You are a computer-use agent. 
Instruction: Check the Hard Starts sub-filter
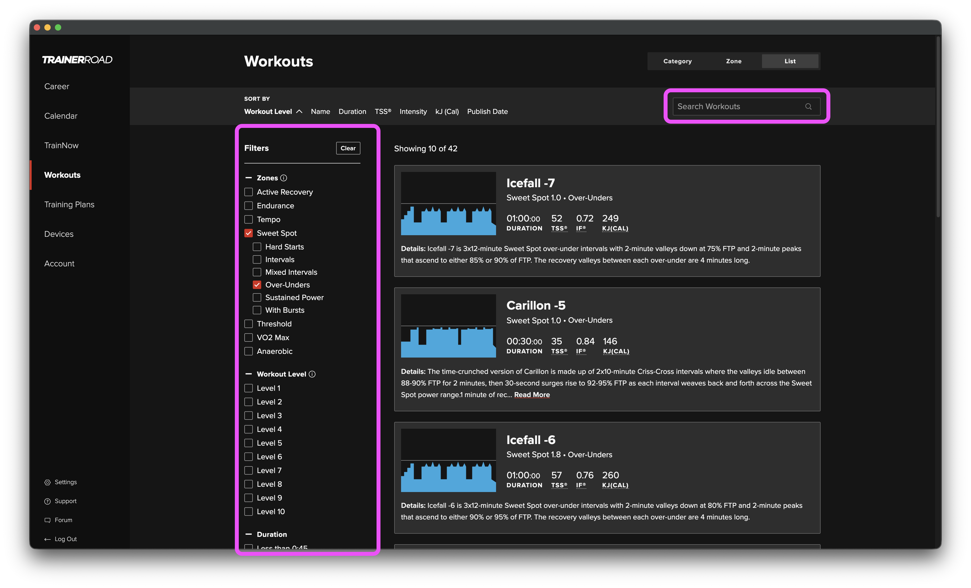point(257,247)
